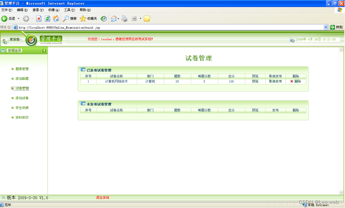Click the question count 20 cell

coord(177,81)
